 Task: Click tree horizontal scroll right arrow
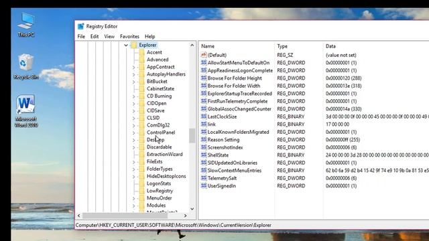click(186, 216)
